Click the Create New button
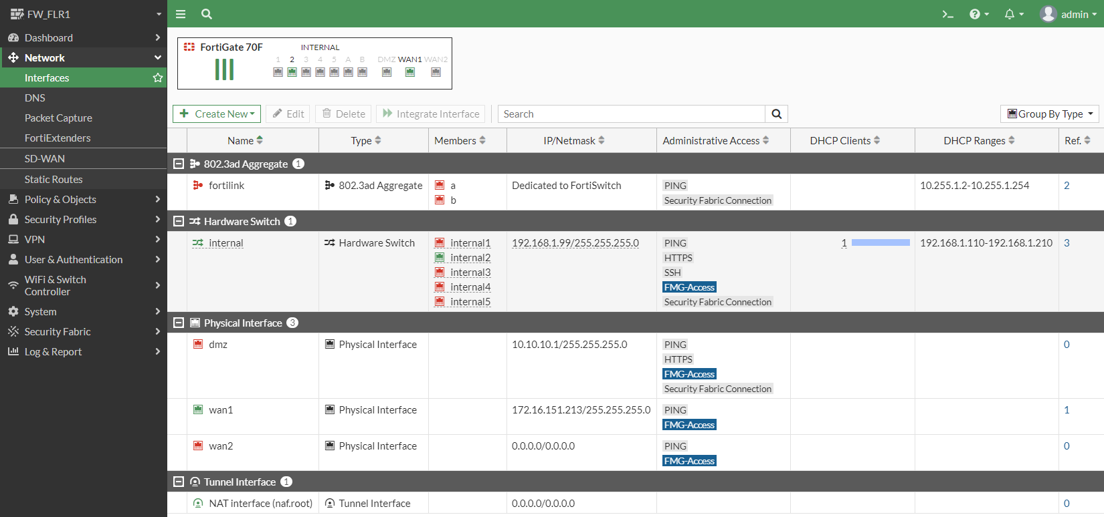 (x=217, y=114)
